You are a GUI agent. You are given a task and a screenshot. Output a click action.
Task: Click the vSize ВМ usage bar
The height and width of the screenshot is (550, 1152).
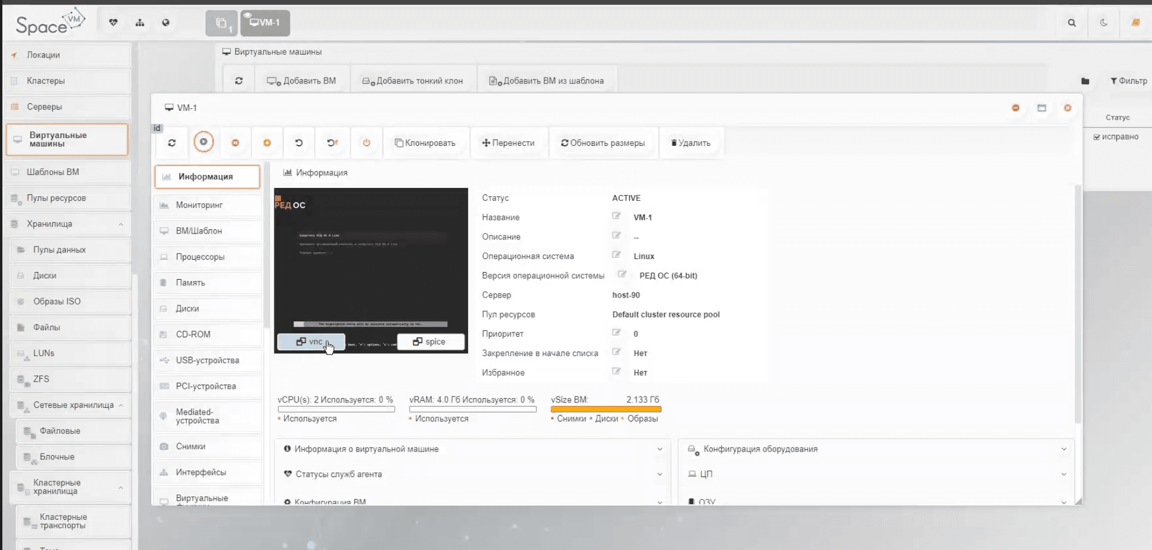click(605, 409)
